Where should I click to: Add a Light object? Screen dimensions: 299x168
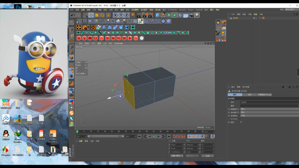click(x=197, y=15)
